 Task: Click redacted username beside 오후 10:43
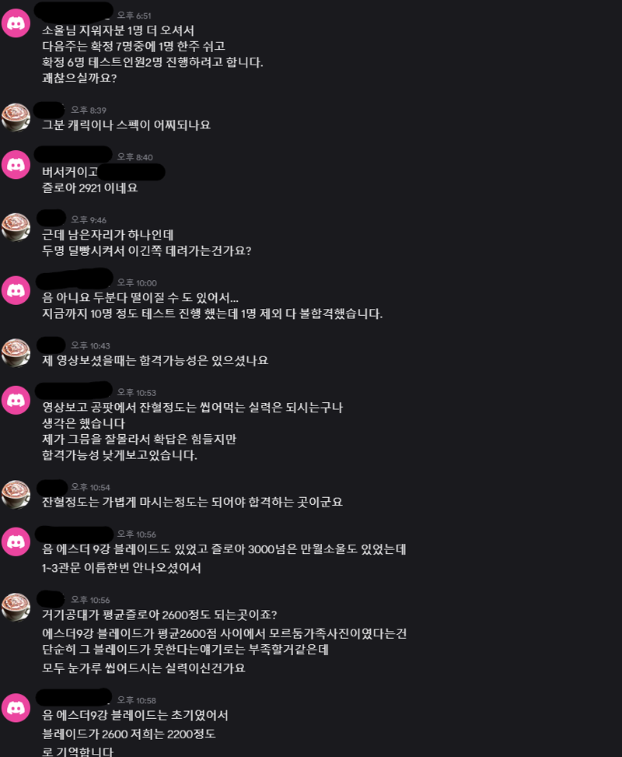click(x=51, y=345)
